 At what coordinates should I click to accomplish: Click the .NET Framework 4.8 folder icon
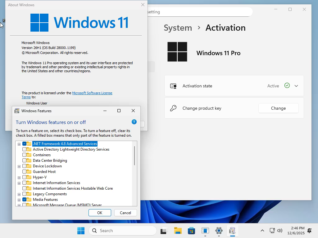pos(29,144)
